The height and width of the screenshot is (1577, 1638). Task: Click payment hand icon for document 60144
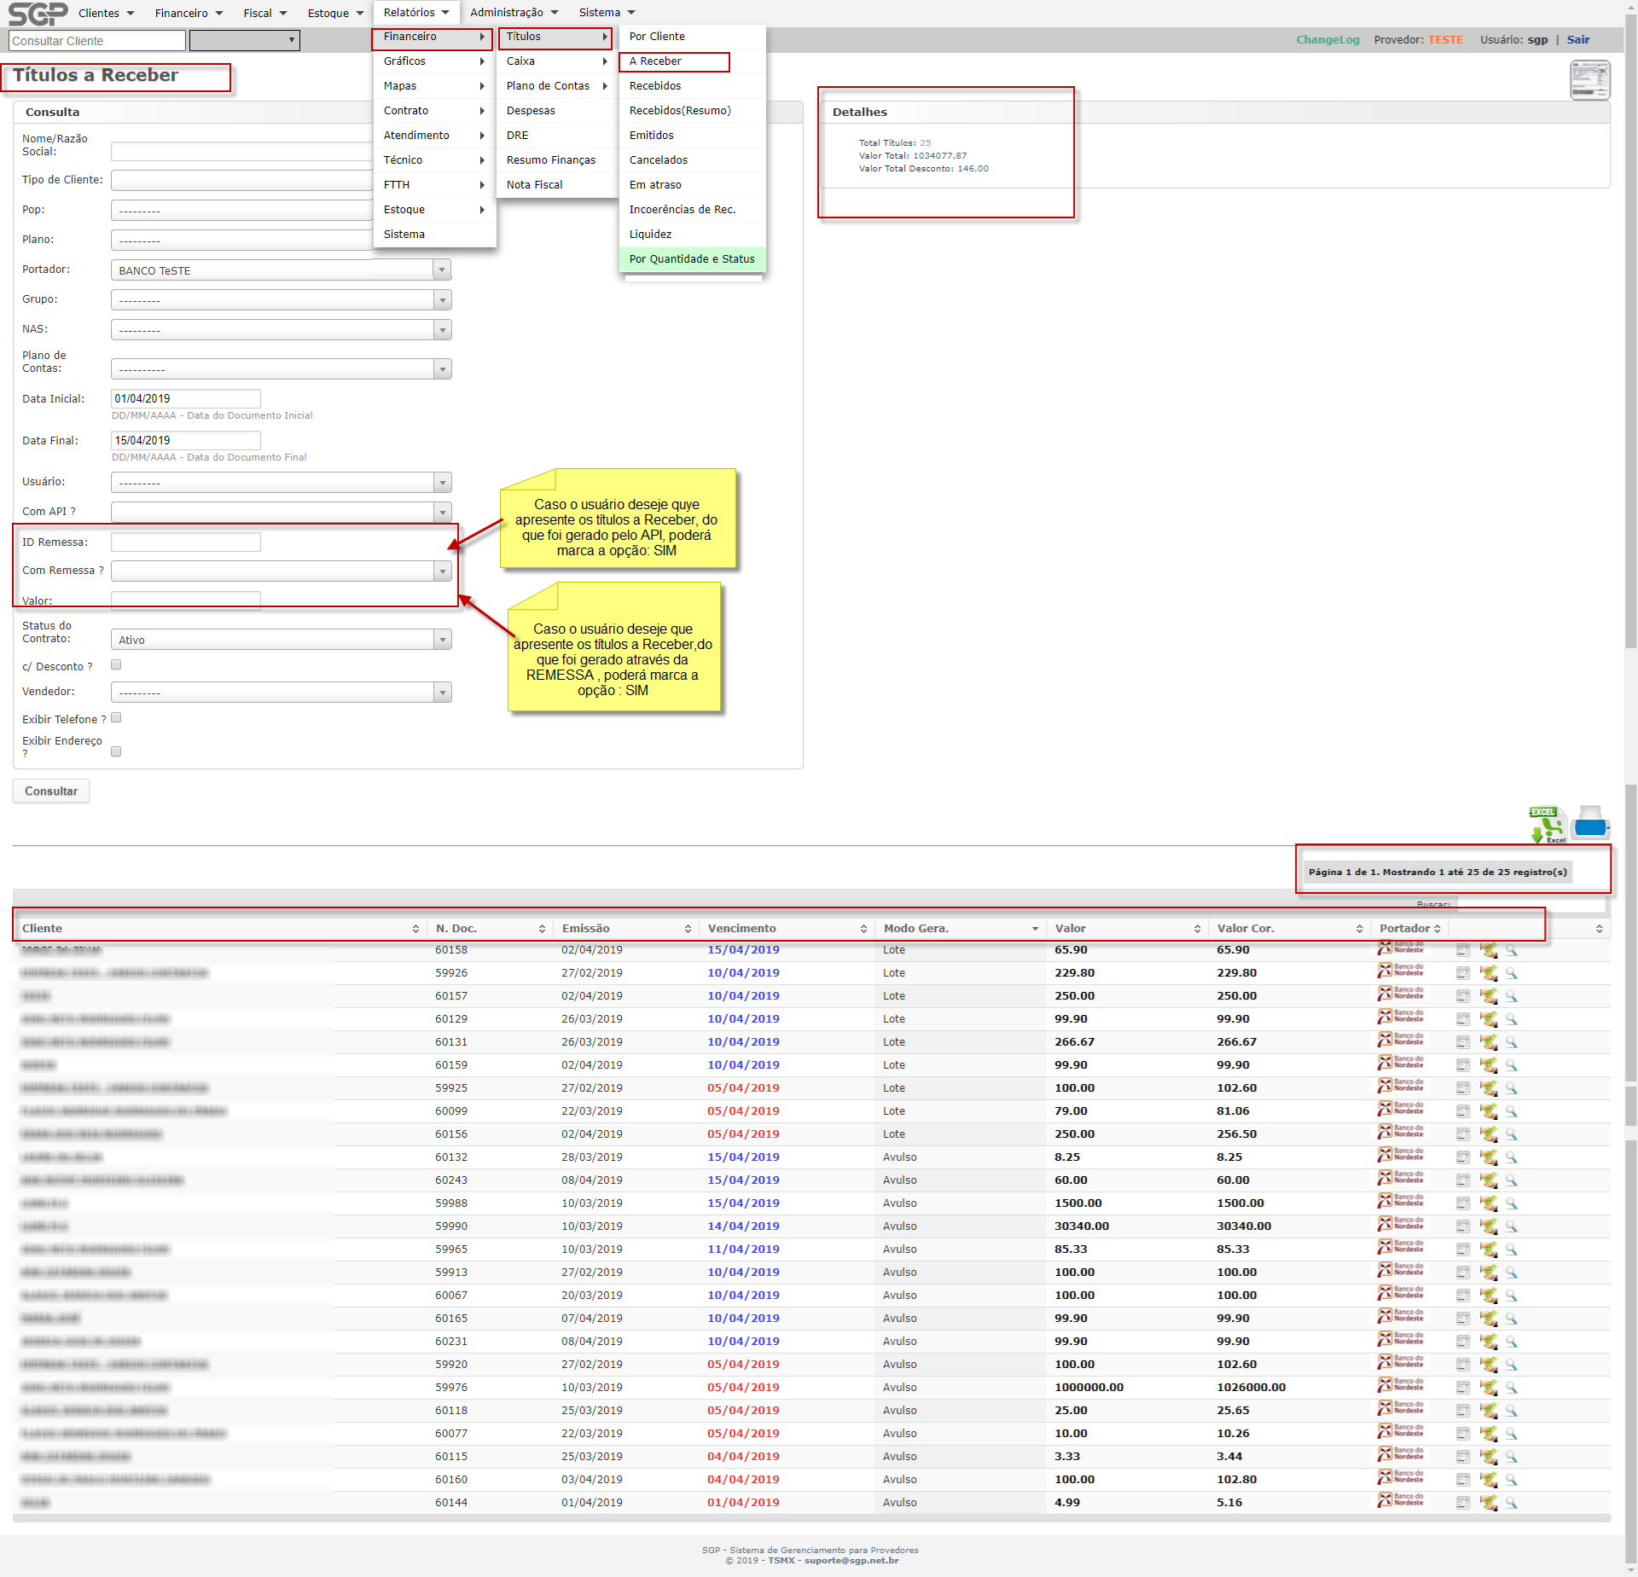click(1489, 1503)
